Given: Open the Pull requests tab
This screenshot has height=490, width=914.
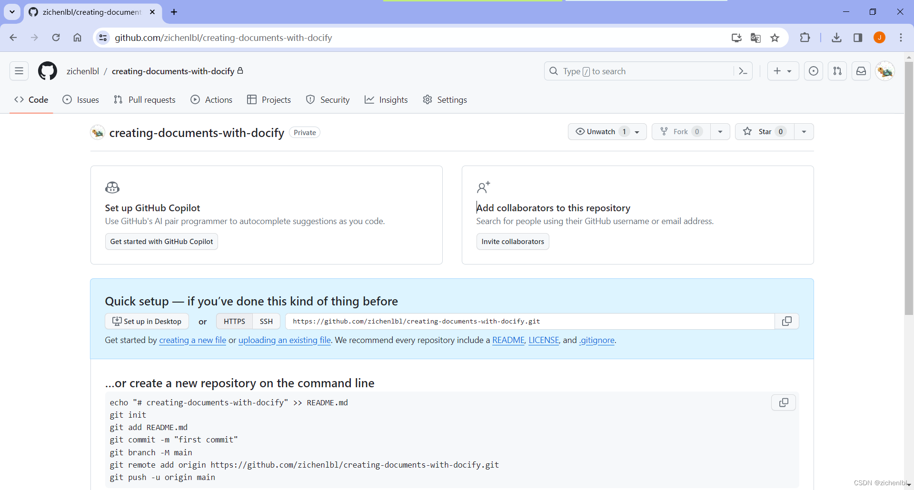Looking at the screenshot, I should pyautogui.click(x=145, y=100).
